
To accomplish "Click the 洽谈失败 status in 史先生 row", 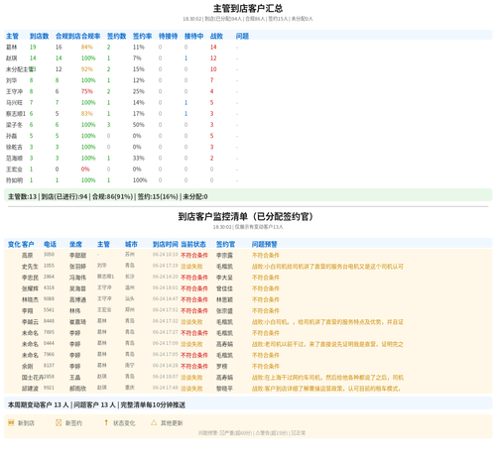I will tap(191, 267).
